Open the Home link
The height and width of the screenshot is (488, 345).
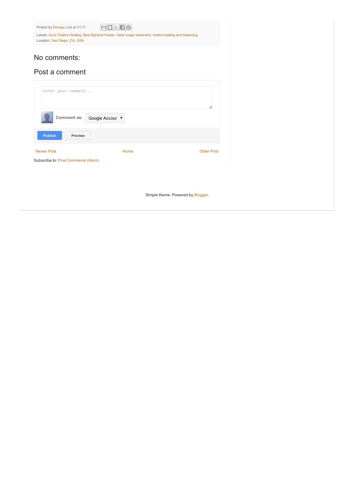128,151
